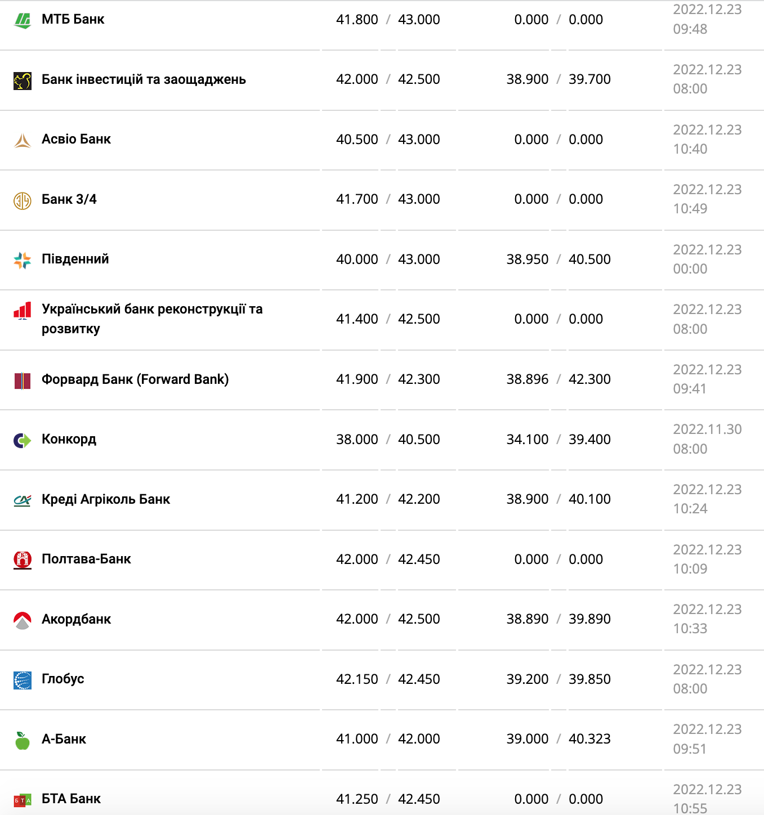Click the Акордбанк red logo icon

23,620
